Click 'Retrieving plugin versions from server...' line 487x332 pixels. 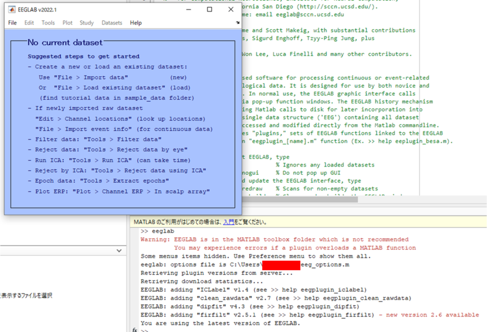[x=216, y=273]
